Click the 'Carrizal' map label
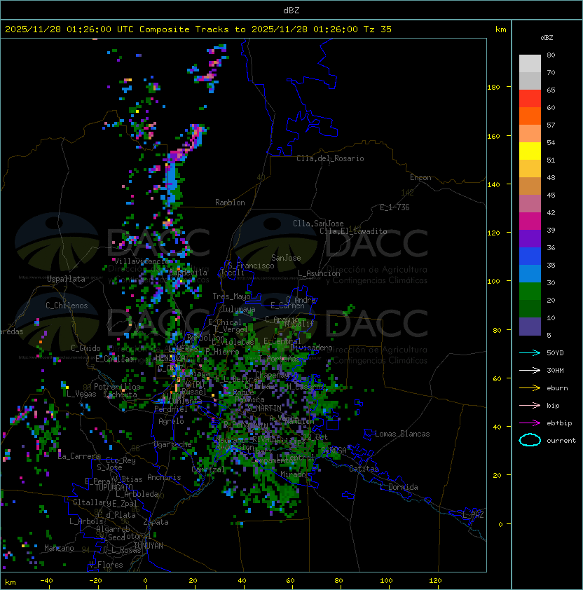583x590 pixels. [x=208, y=469]
